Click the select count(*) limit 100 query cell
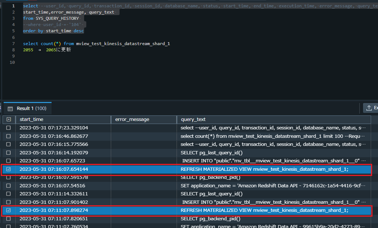Screen dimensions: 378x228 coord(273,136)
